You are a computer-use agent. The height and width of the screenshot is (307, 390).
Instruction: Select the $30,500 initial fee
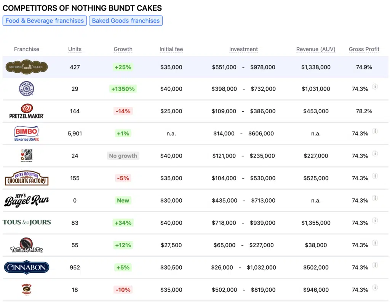[x=171, y=267]
